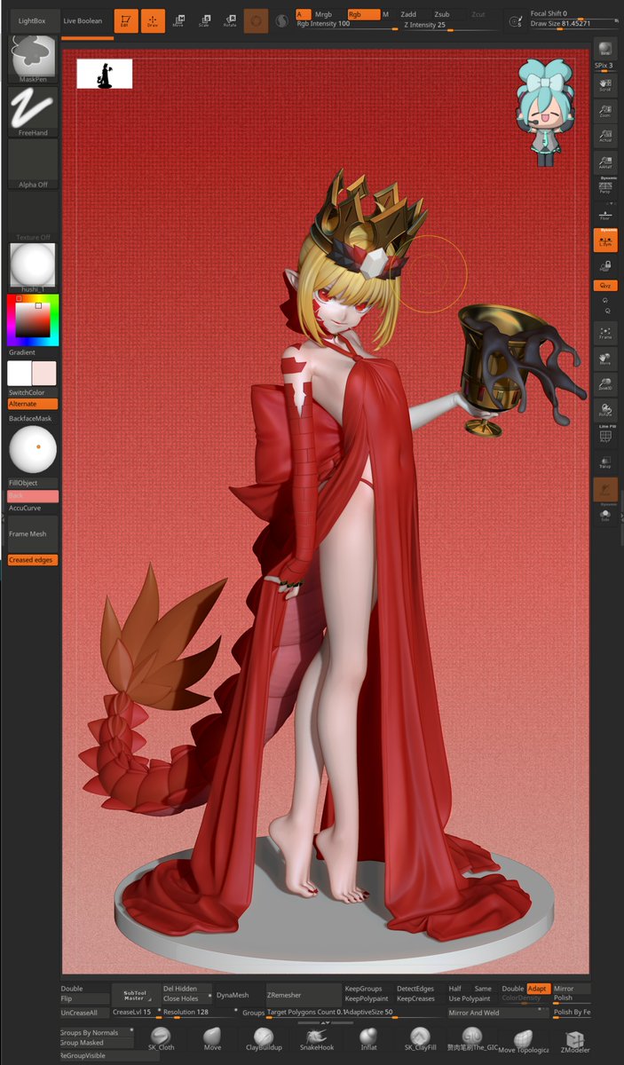
Task: Select the SnakeHook brush
Action: click(317, 1039)
